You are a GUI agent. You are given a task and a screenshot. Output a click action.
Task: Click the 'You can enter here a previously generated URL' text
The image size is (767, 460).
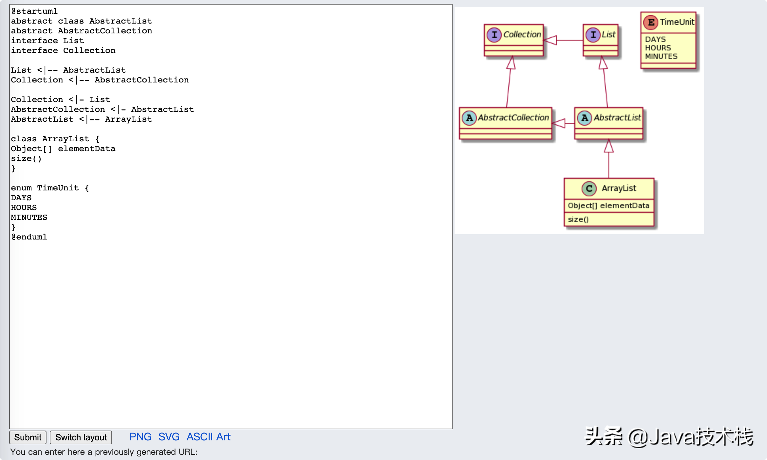[x=104, y=452]
